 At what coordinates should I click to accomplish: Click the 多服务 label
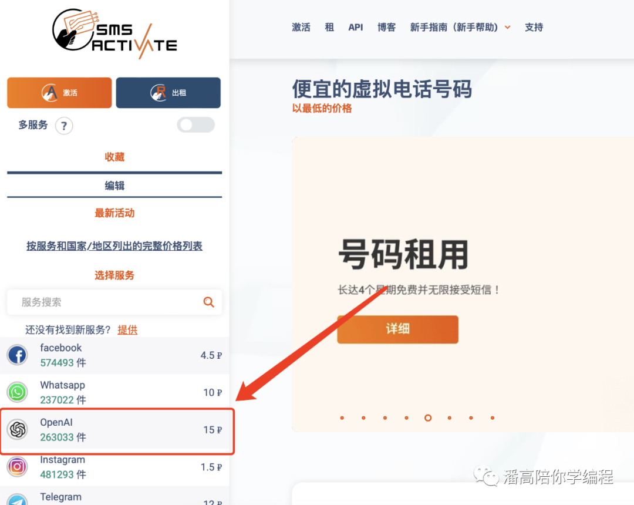click(33, 125)
